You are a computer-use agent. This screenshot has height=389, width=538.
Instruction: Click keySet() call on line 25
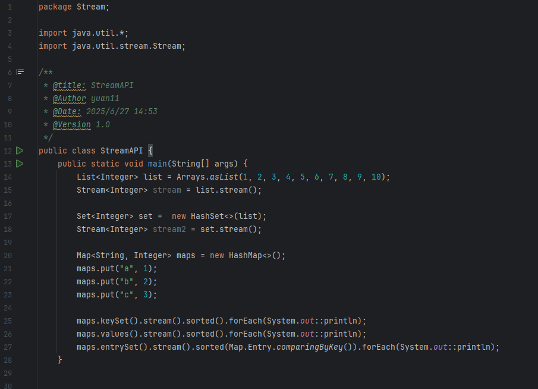point(119,321)
